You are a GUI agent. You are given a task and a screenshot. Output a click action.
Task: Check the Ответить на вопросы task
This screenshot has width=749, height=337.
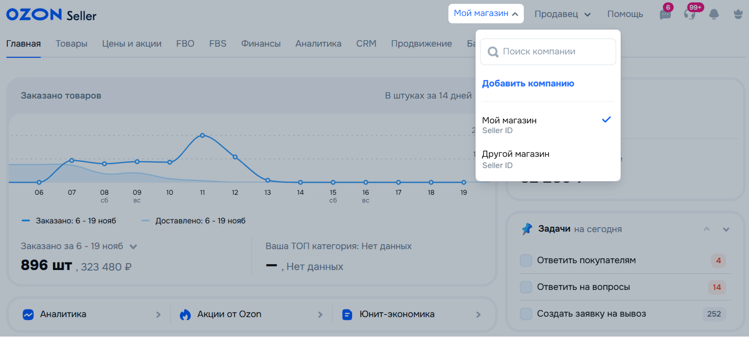tap(526, 287)
